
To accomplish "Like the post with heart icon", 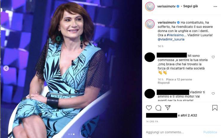I will coord(149,108).
